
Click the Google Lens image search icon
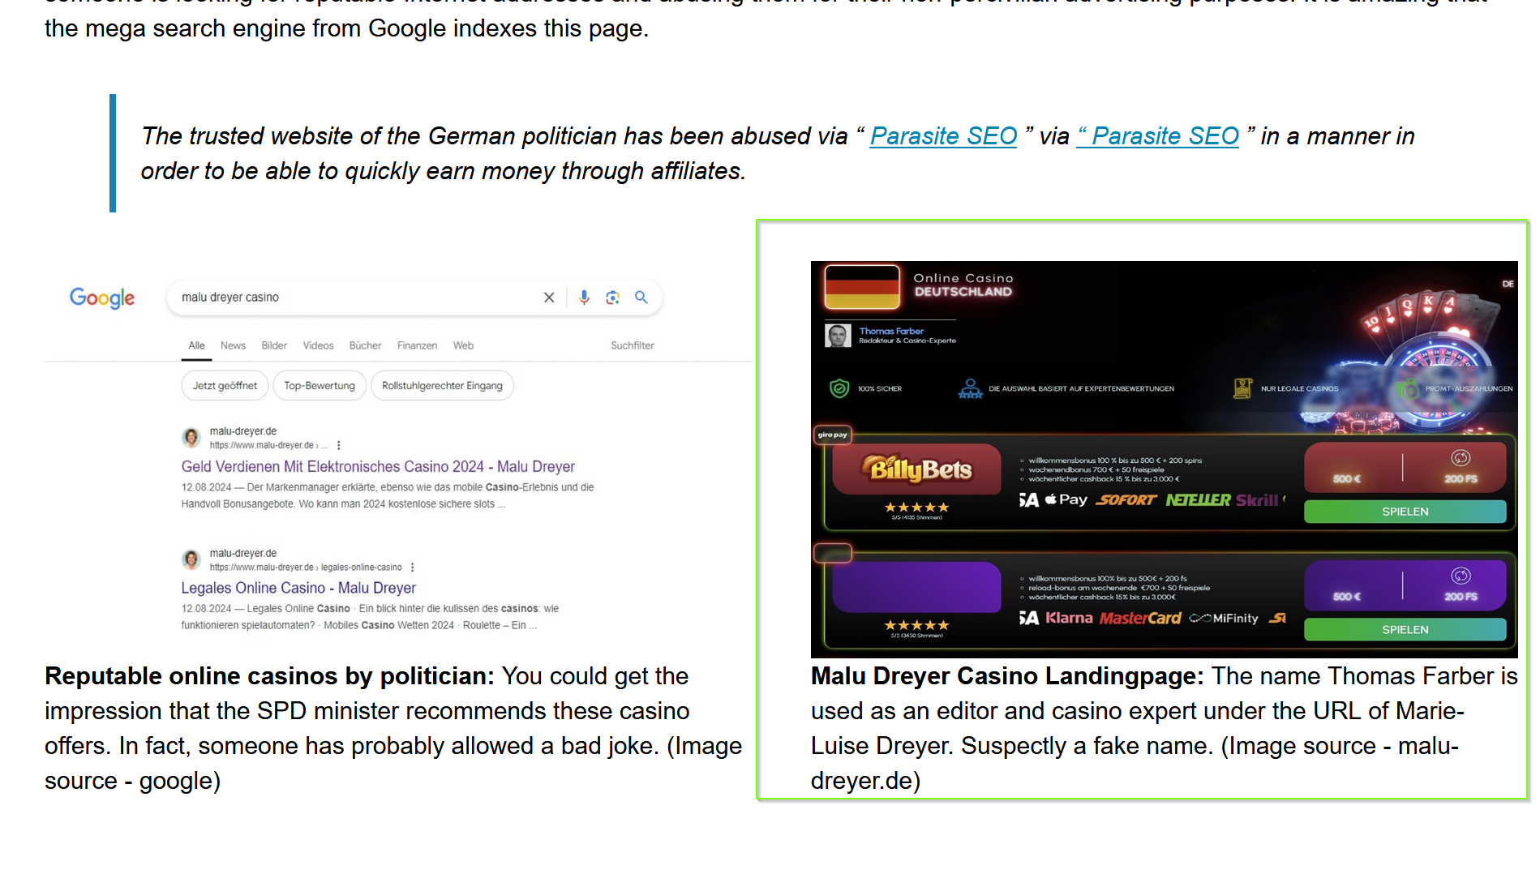[x=612, y=298]
